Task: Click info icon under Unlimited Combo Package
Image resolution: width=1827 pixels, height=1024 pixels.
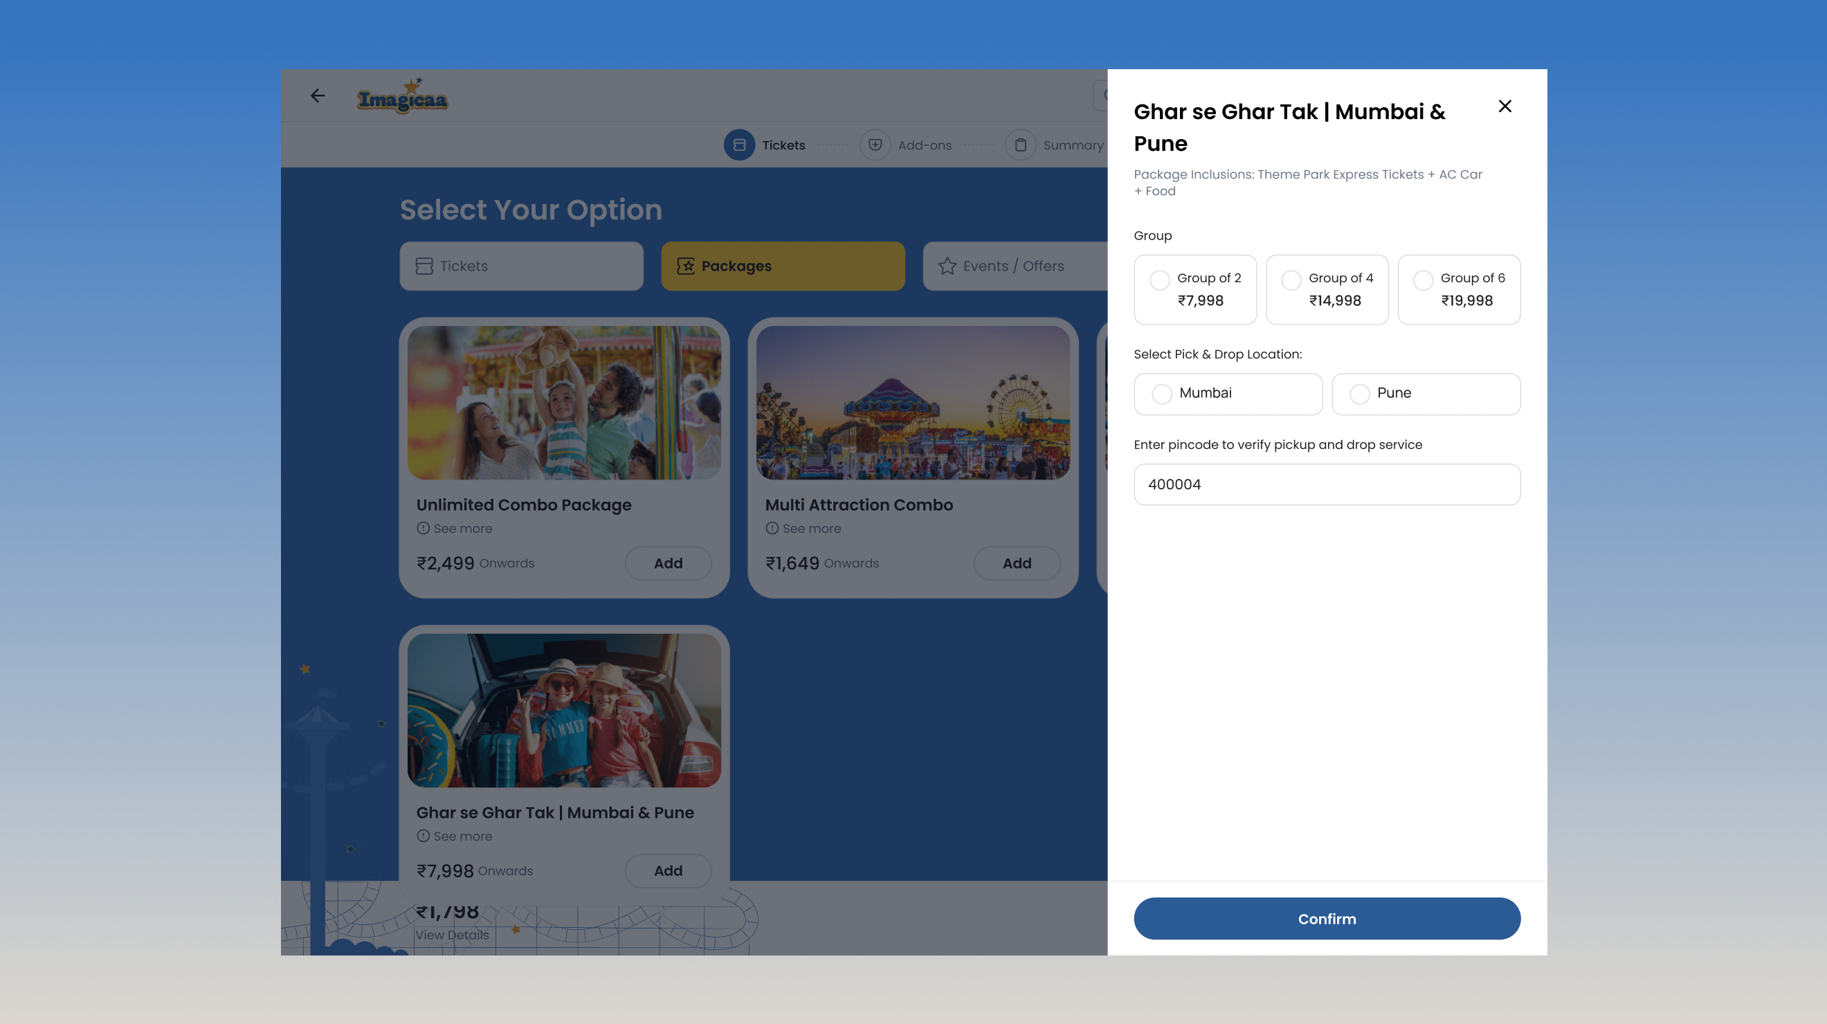Action: (x=424, y=529)
